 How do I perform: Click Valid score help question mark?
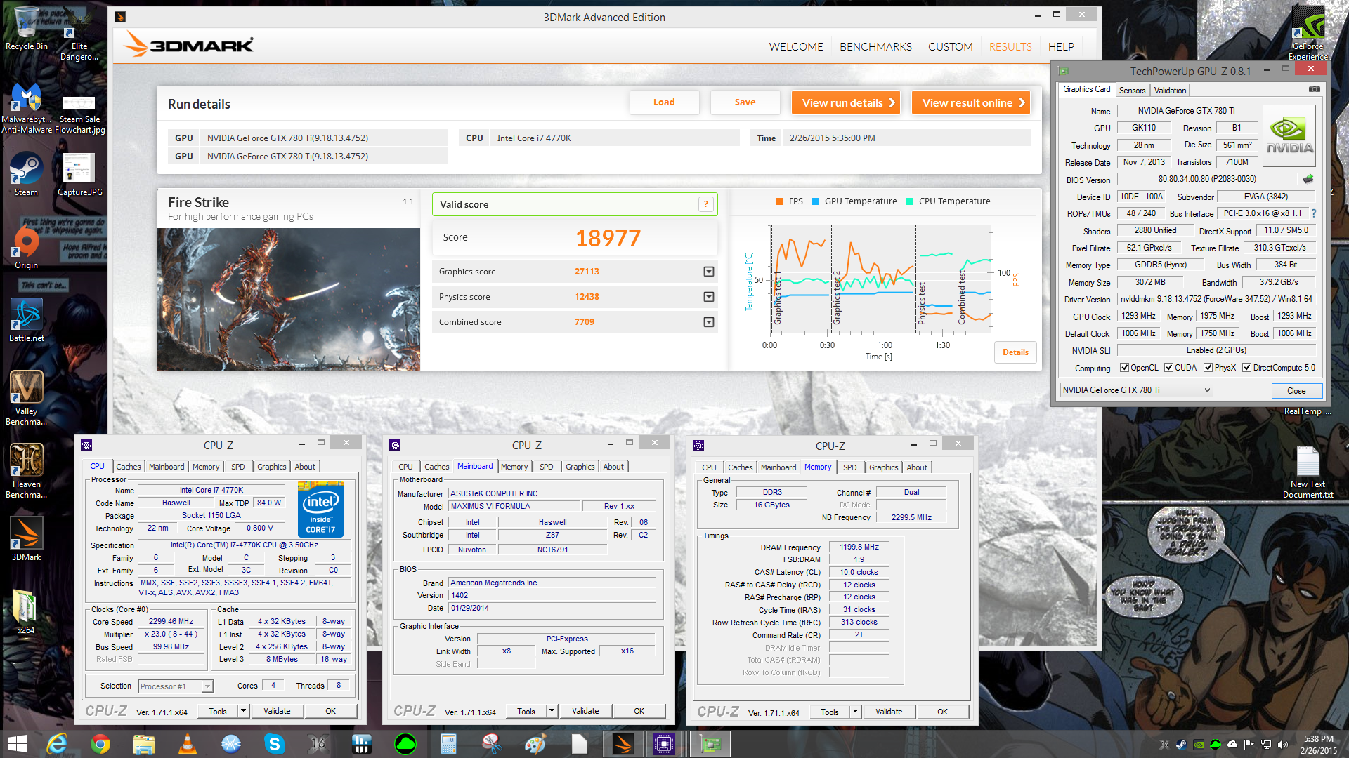click(x=706, y=204)
